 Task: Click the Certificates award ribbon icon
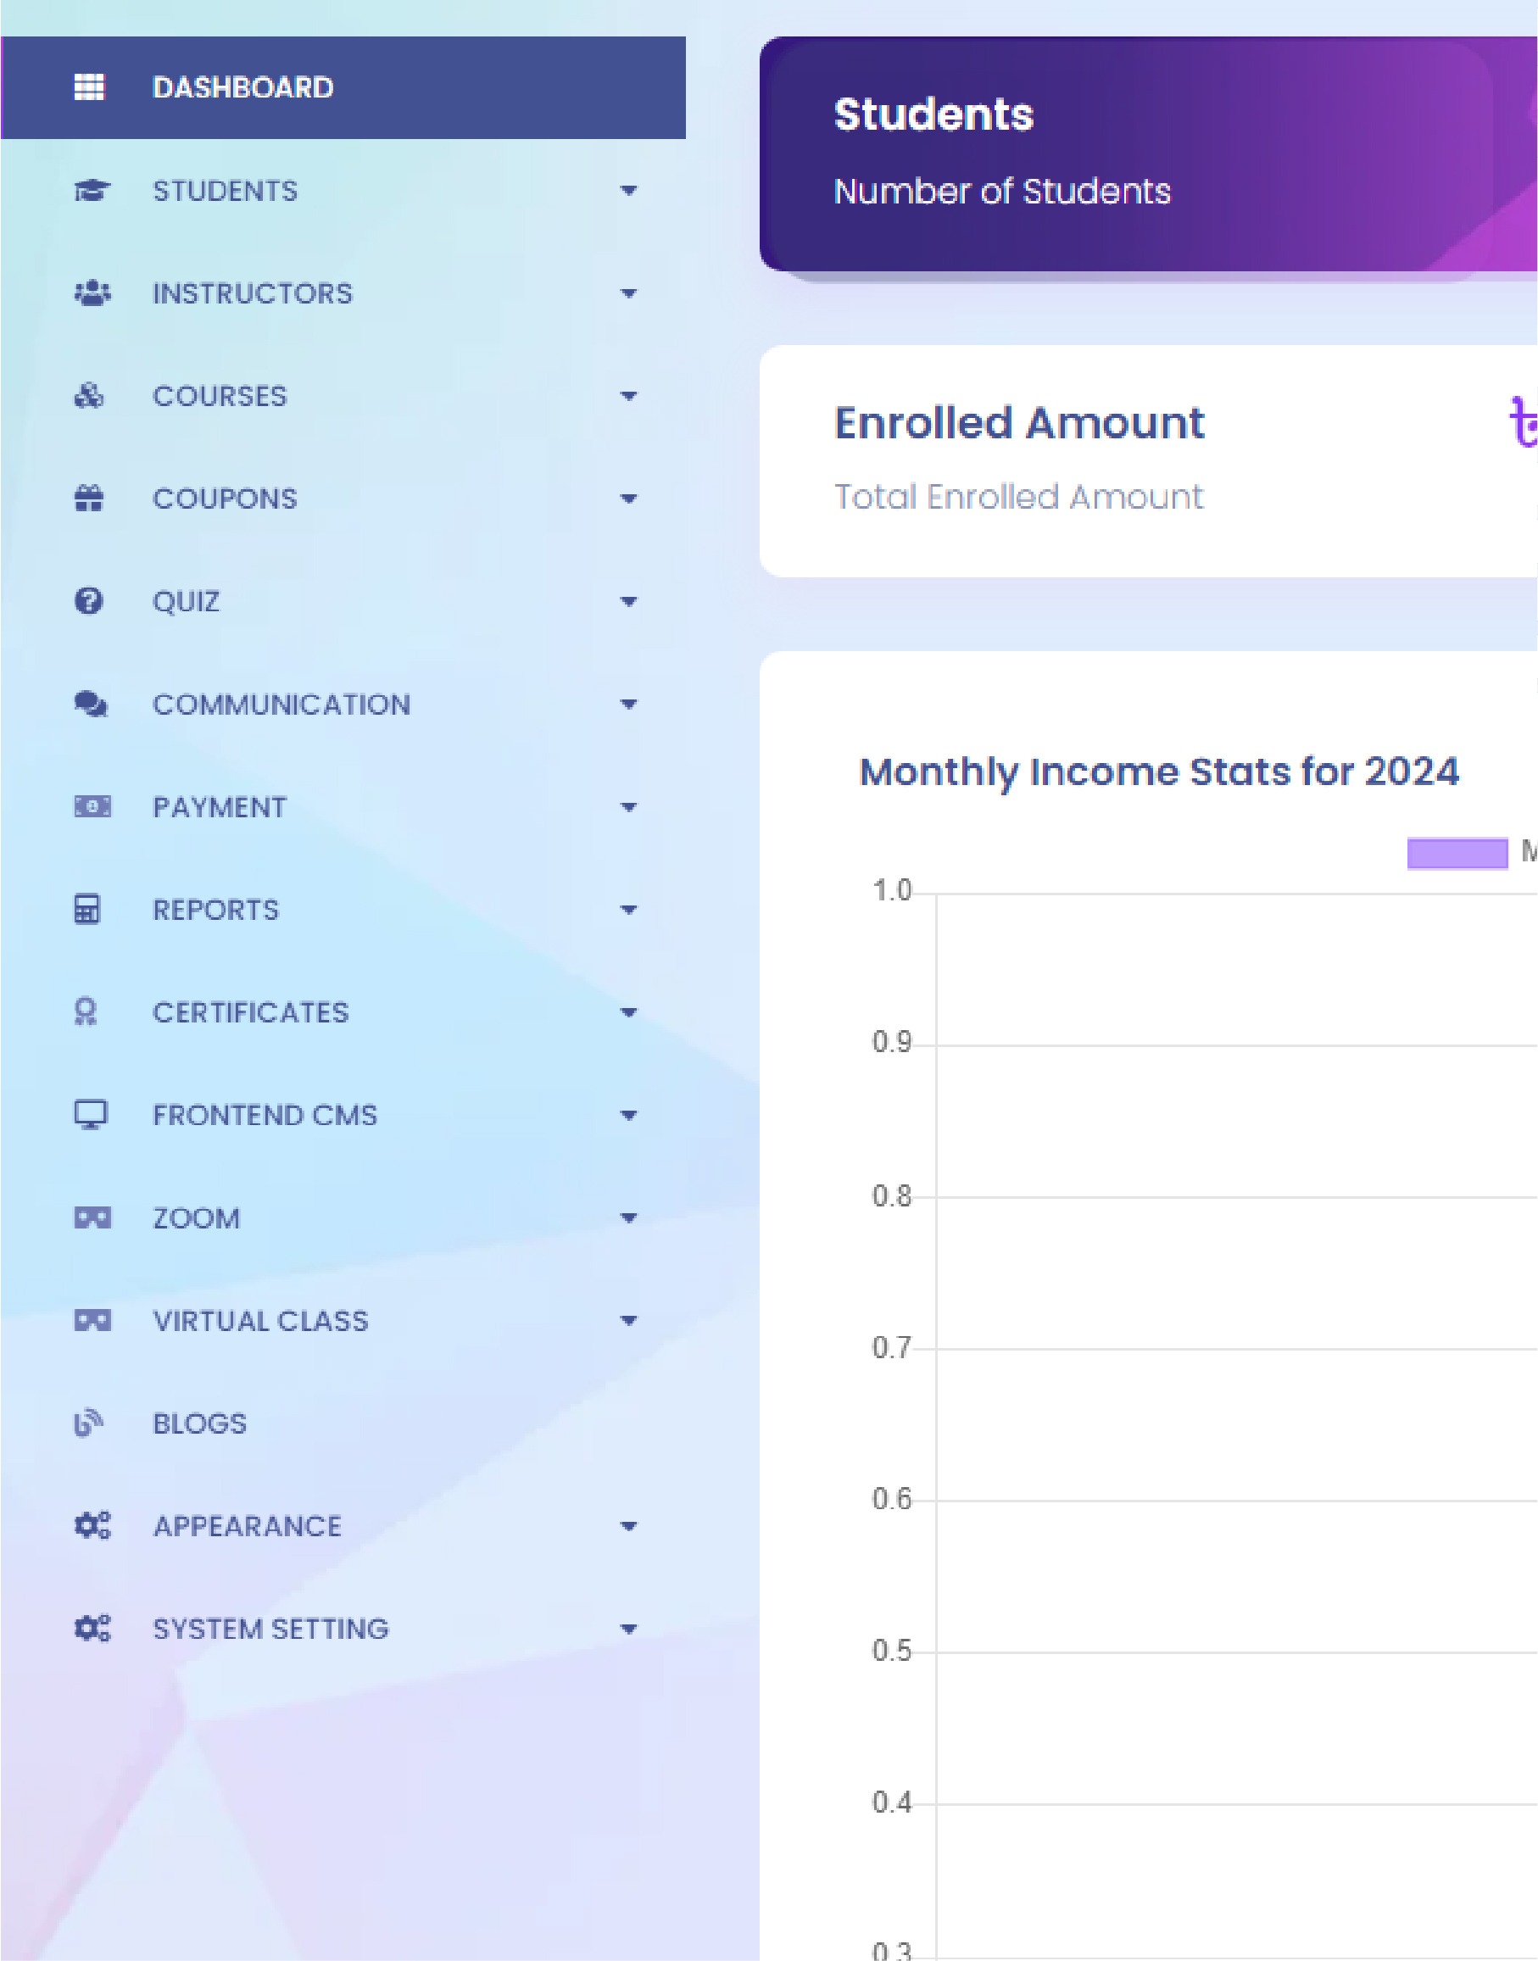click(x=86, y=1012)
